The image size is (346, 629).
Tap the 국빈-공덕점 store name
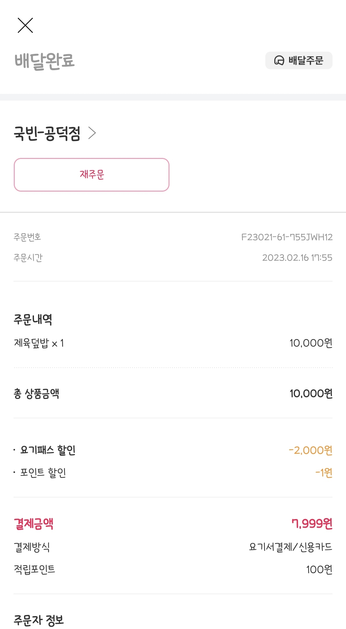pyautogui.click(x=47, y=133)
